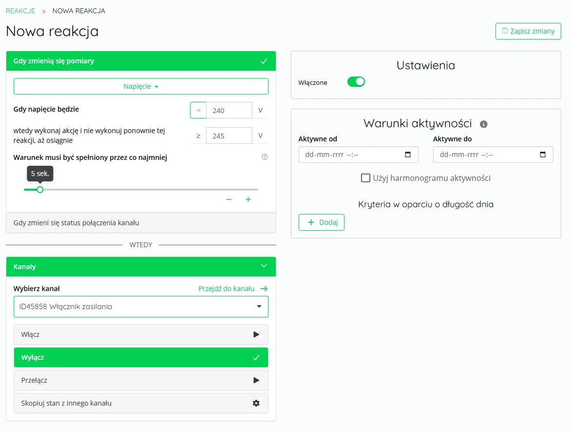Click the info icon beside Warunki aktywności
The width and height of the screenshot is (572, 431).
pyautogui.click(x=483, y=124)
